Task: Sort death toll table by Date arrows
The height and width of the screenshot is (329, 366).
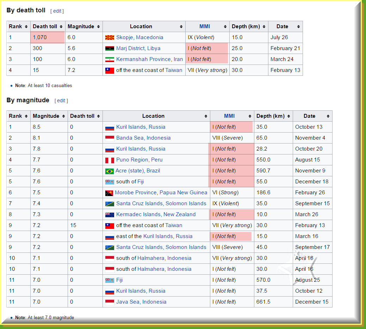Action: tap(298, 27)
